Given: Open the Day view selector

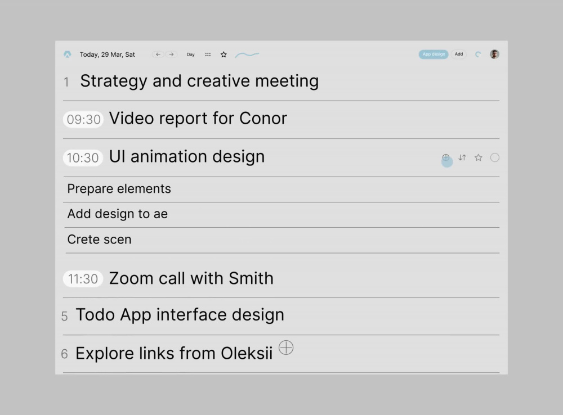Looking at the screenshot, I should pyautogui.click(x=191, y=55).
